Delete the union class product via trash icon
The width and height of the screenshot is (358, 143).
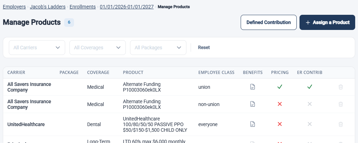[341, 87]
